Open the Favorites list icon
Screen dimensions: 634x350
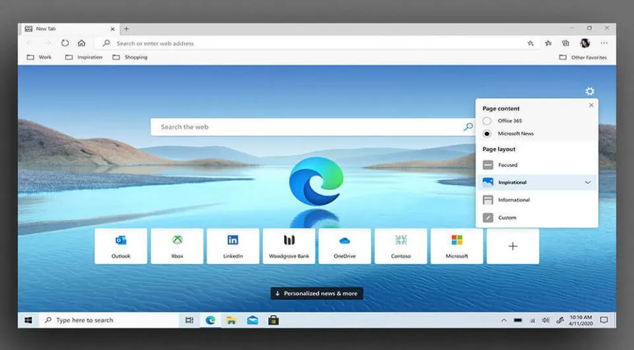548,43
